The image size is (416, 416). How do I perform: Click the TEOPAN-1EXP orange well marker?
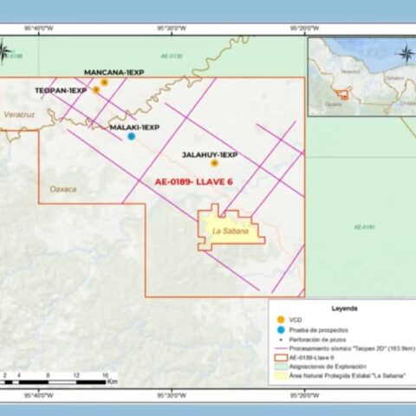(96, 90)
